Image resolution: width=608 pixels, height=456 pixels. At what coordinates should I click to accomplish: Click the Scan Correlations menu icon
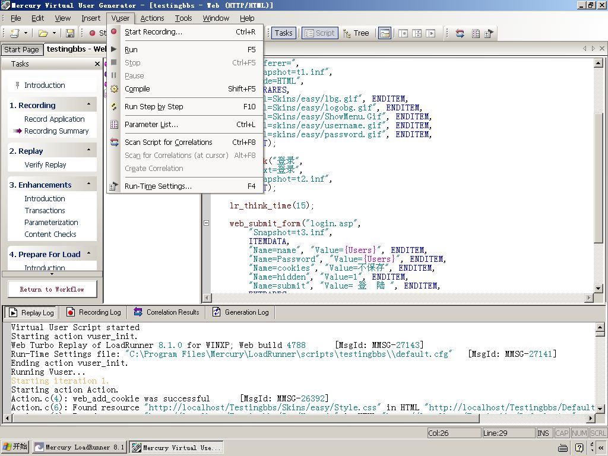click(114, 142)
